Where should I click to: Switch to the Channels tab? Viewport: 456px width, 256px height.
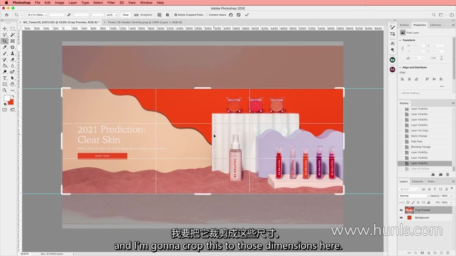click(x=418, y=182)
